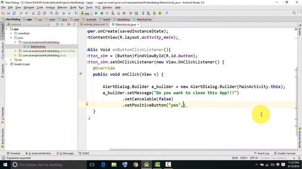Viewport: 302px width, 169px height.
Task: Select MainActivity in the project tree
Action: (x=38, y=46)
